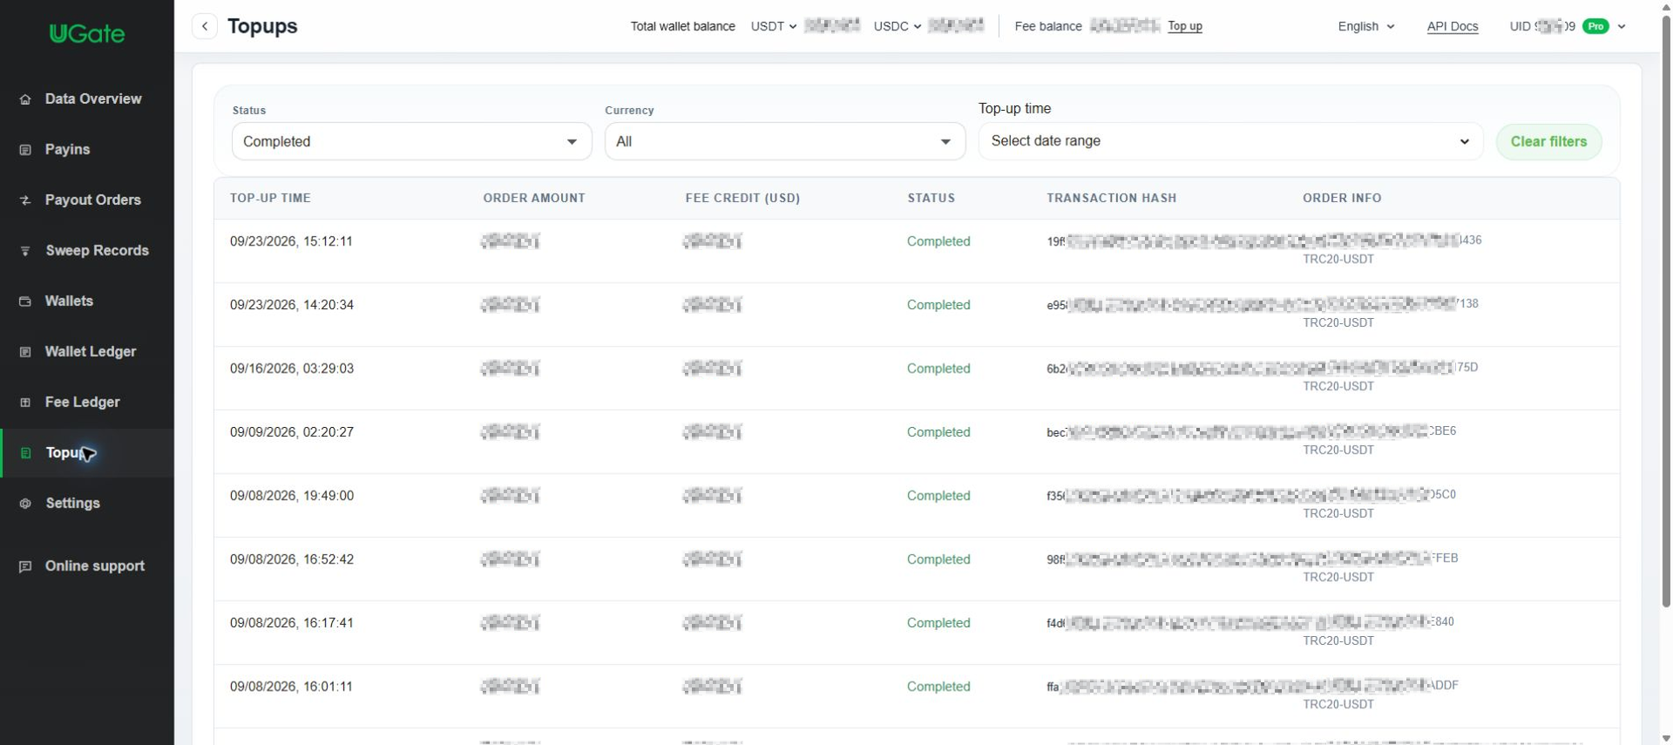Click the Online support chat icon
Screen dimensions: 1673x745
(x=25, y=566)
